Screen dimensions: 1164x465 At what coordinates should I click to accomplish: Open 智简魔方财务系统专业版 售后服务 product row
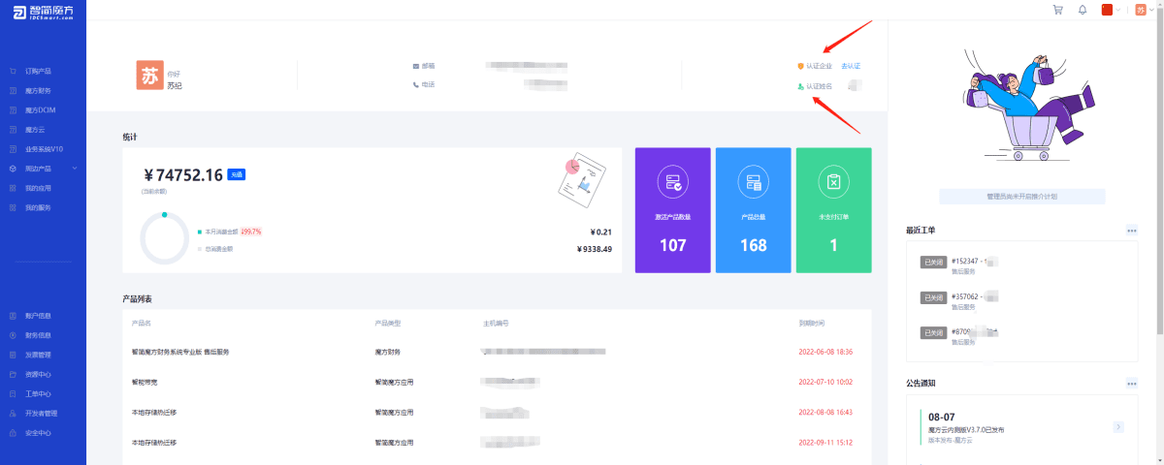point(497,352)
